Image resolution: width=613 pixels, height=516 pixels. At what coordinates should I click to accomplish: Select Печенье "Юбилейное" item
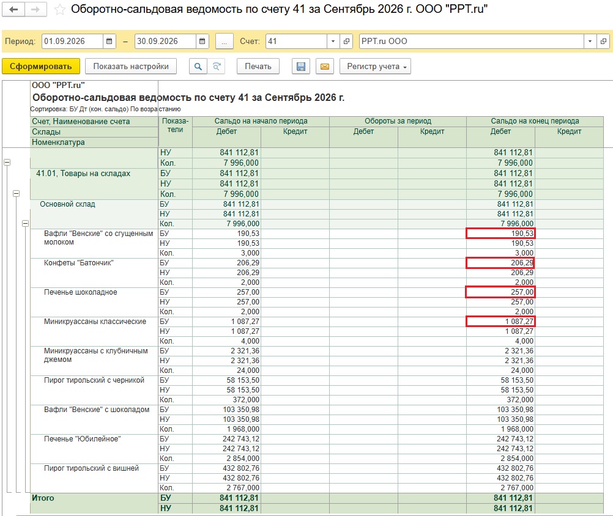click(83, 438)
